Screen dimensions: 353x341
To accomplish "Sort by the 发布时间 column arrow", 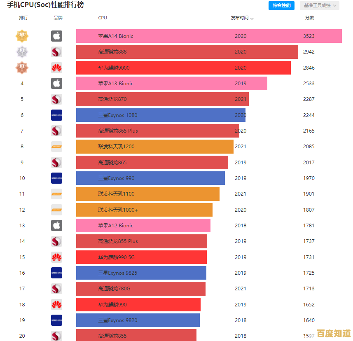I will 252,19.
